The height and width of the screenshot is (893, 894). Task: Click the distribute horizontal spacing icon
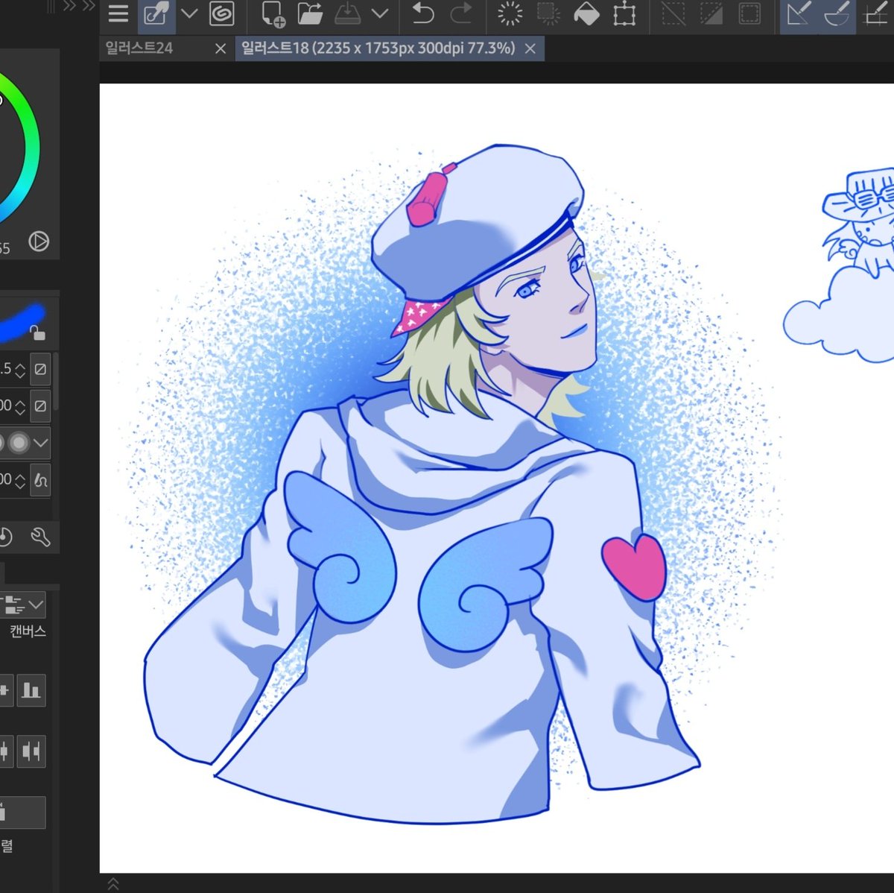click(31, 751)
